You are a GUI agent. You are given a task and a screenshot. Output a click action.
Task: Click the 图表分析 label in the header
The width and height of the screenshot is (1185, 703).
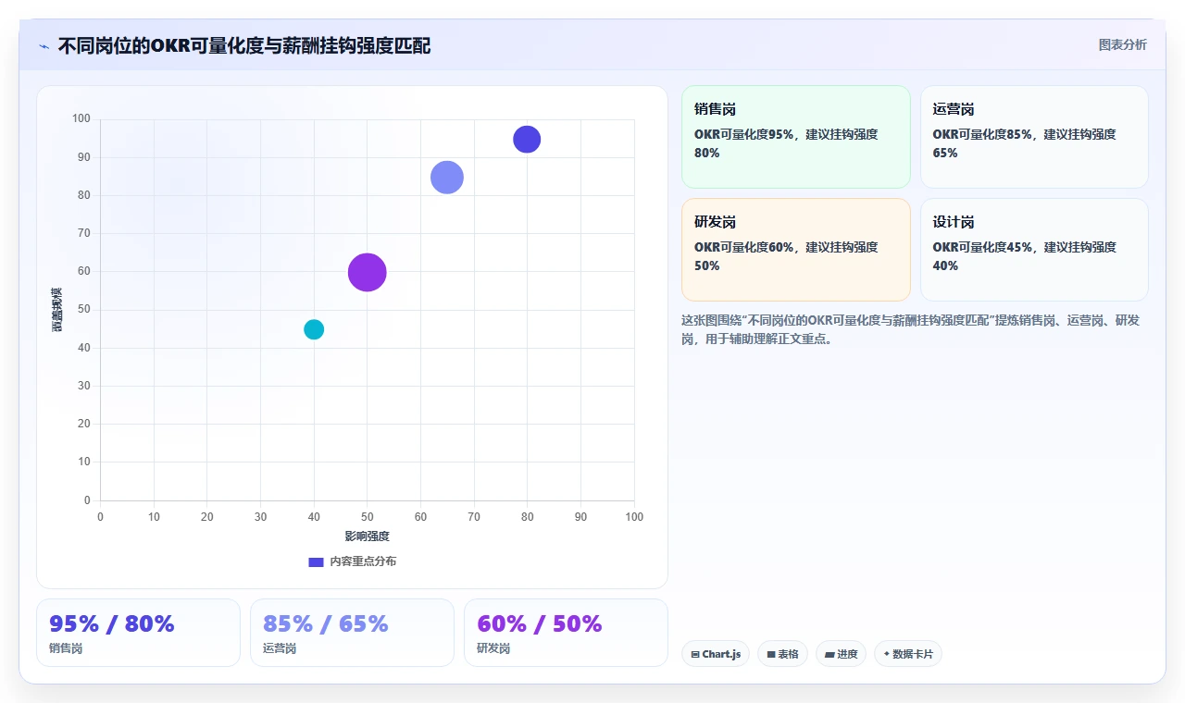pos(1122,45)
